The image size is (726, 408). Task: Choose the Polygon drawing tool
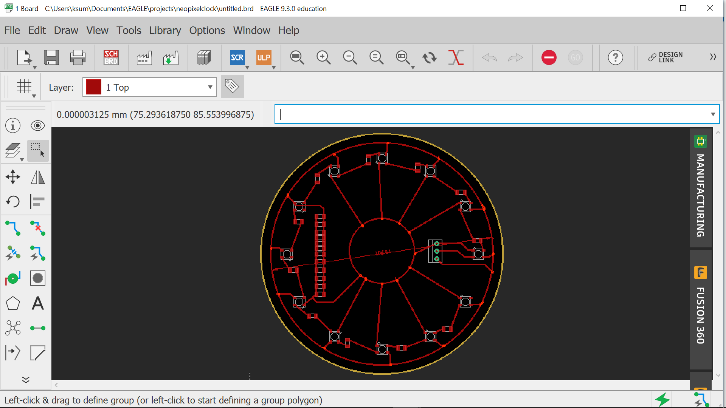click(x=13, y=303)
